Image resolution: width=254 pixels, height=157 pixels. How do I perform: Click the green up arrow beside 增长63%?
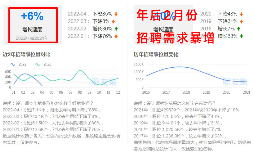241,36
